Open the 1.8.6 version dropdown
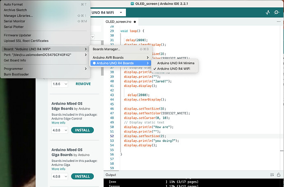This screenshot has width=284, height=187. 59,84
